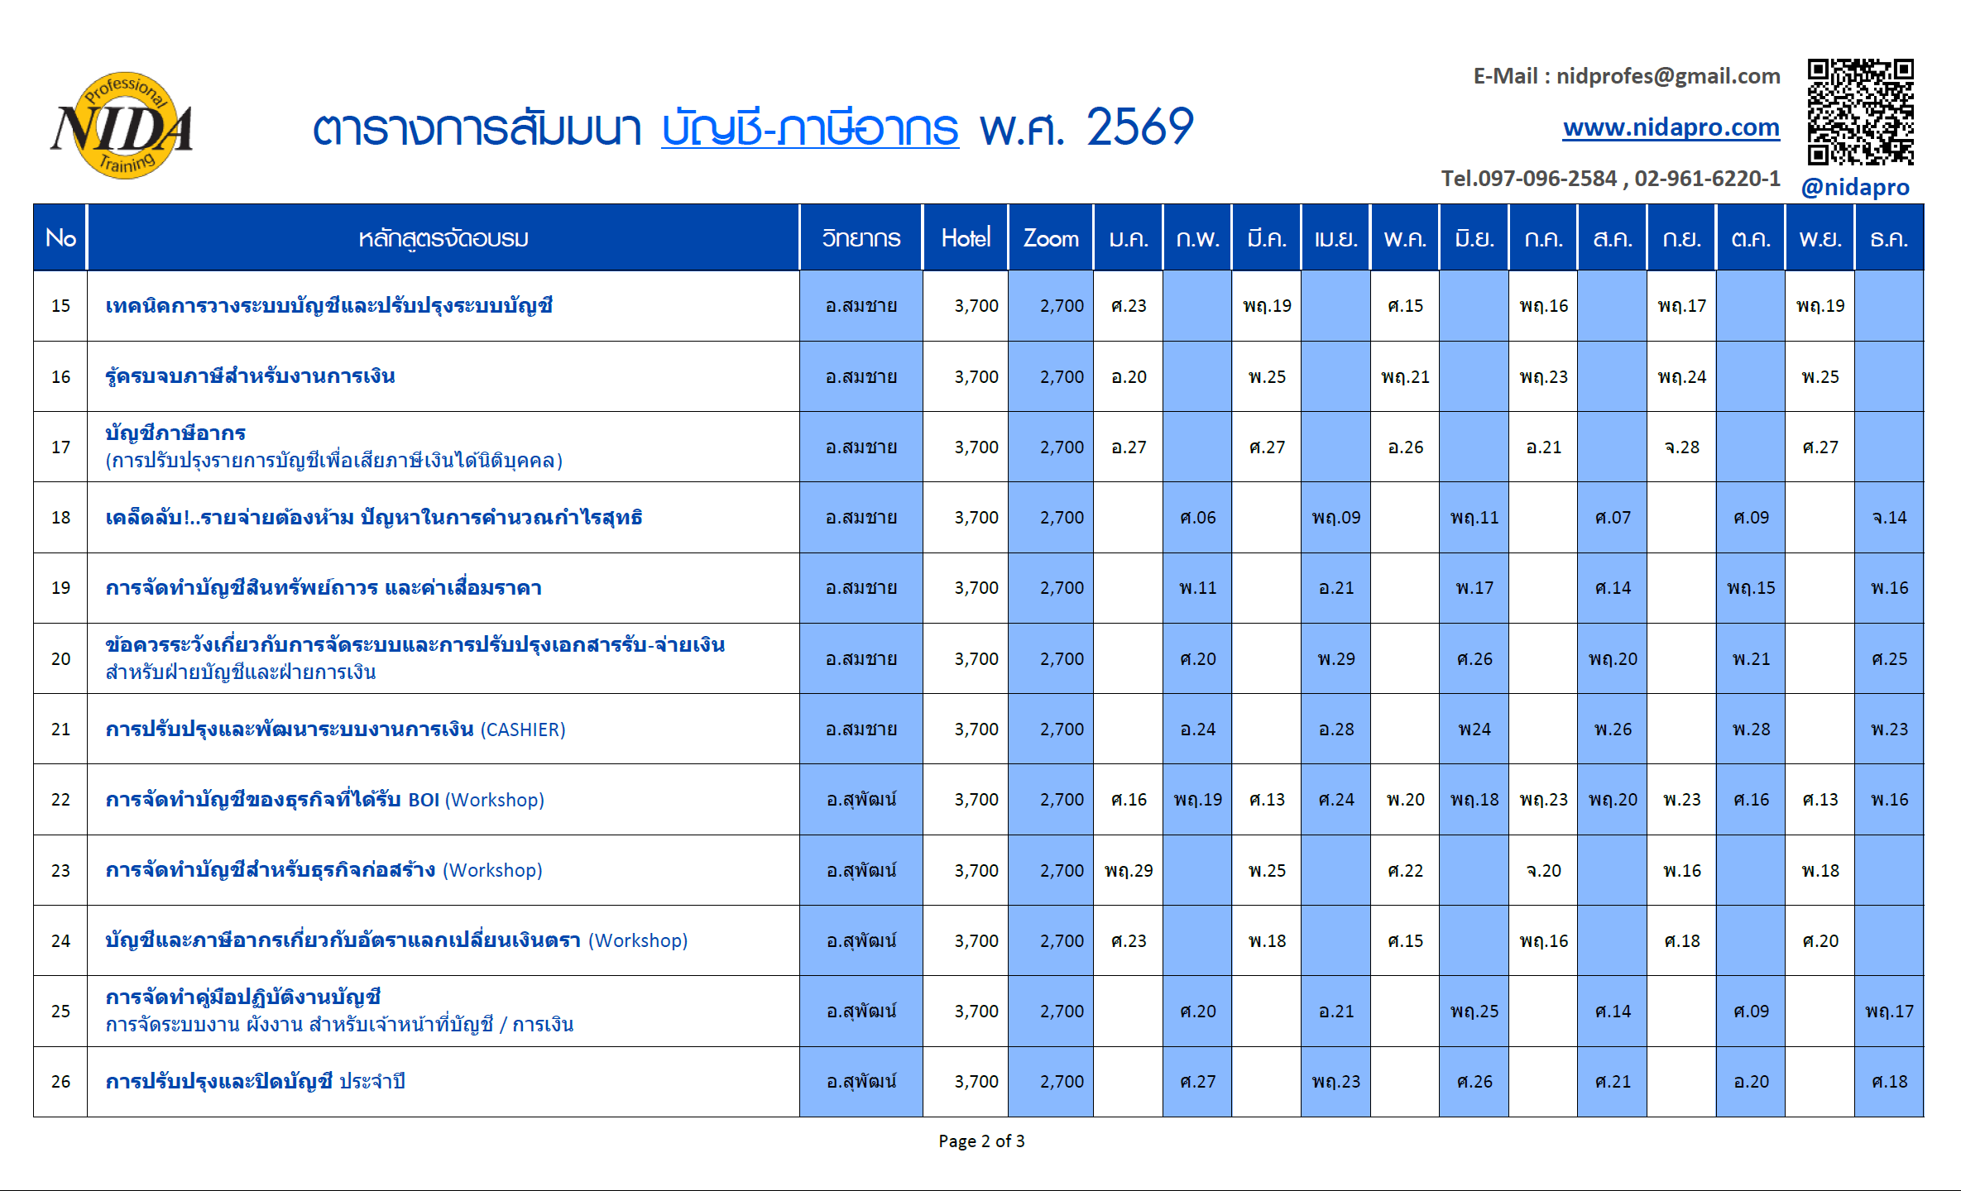Open course 26 การปรับปรุงและปิดบัญชี title
The image size is (1961, 1191).
pos(255,1082)
